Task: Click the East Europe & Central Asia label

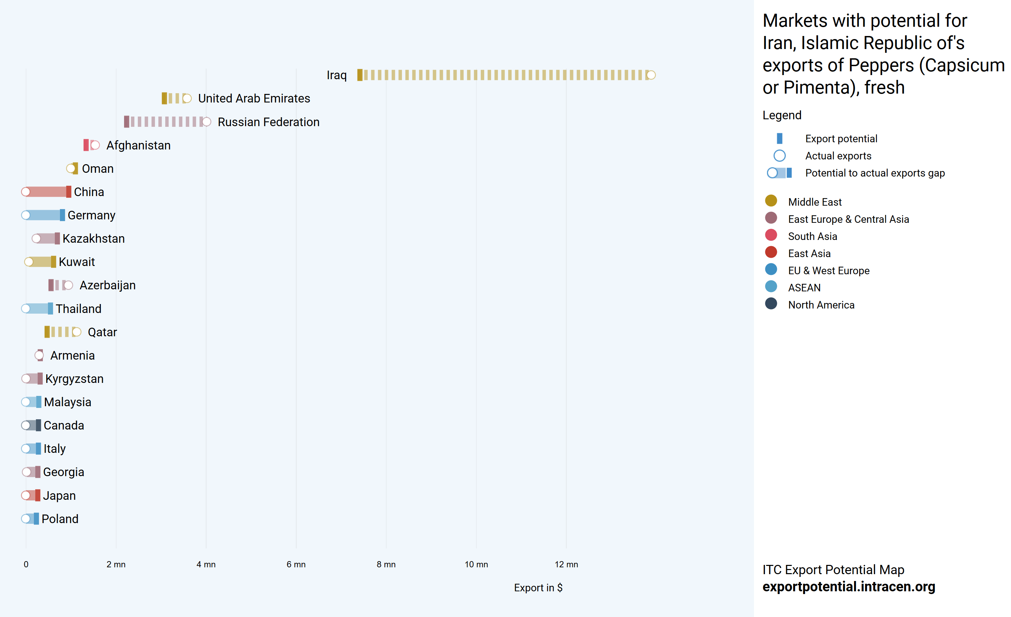Action: pyautogui.click(x=848, y=219)
